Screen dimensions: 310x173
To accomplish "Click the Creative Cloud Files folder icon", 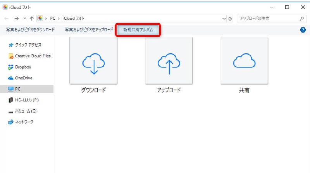I will (x=11, y=56).
